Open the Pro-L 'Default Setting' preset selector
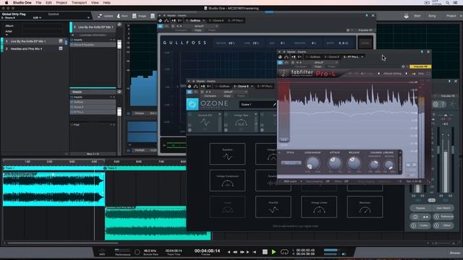 (392, 74)
